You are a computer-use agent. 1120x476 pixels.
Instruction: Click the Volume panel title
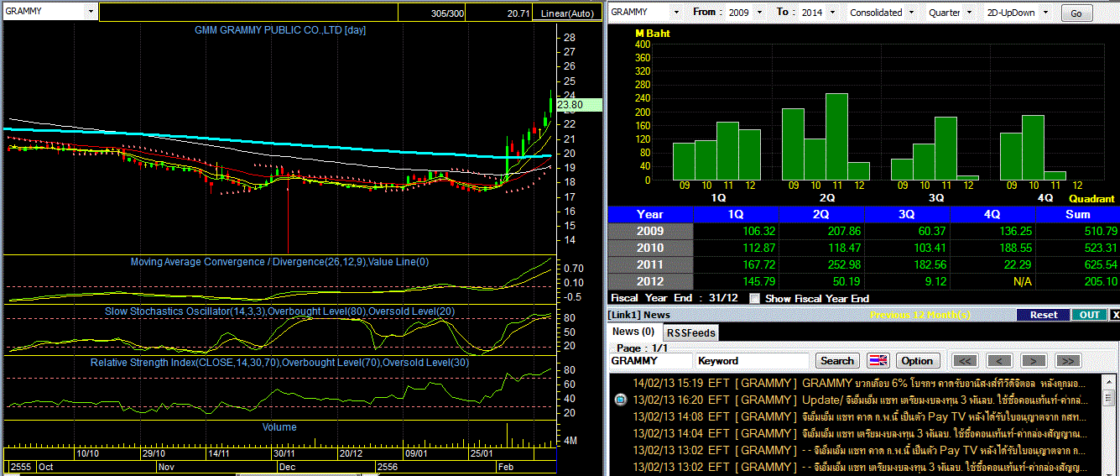279,427
